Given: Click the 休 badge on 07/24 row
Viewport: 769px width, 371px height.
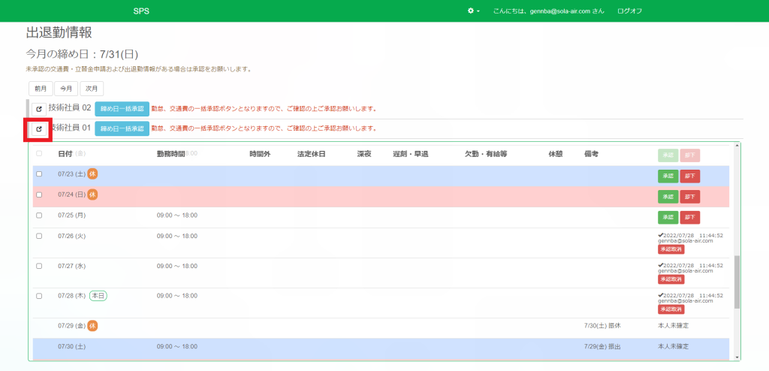Looking at the screenshot, I should point(92,195).
